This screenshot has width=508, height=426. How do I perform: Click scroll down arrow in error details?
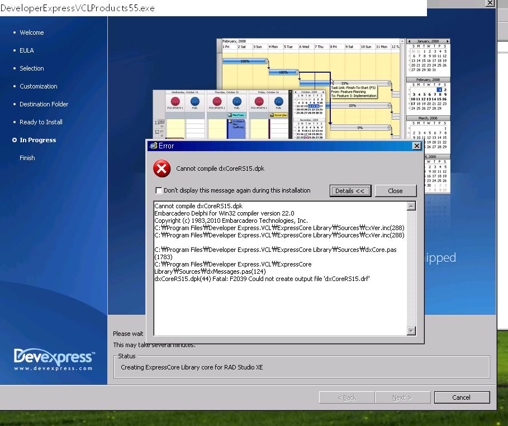pyautogui.click(x=411, y=331)
